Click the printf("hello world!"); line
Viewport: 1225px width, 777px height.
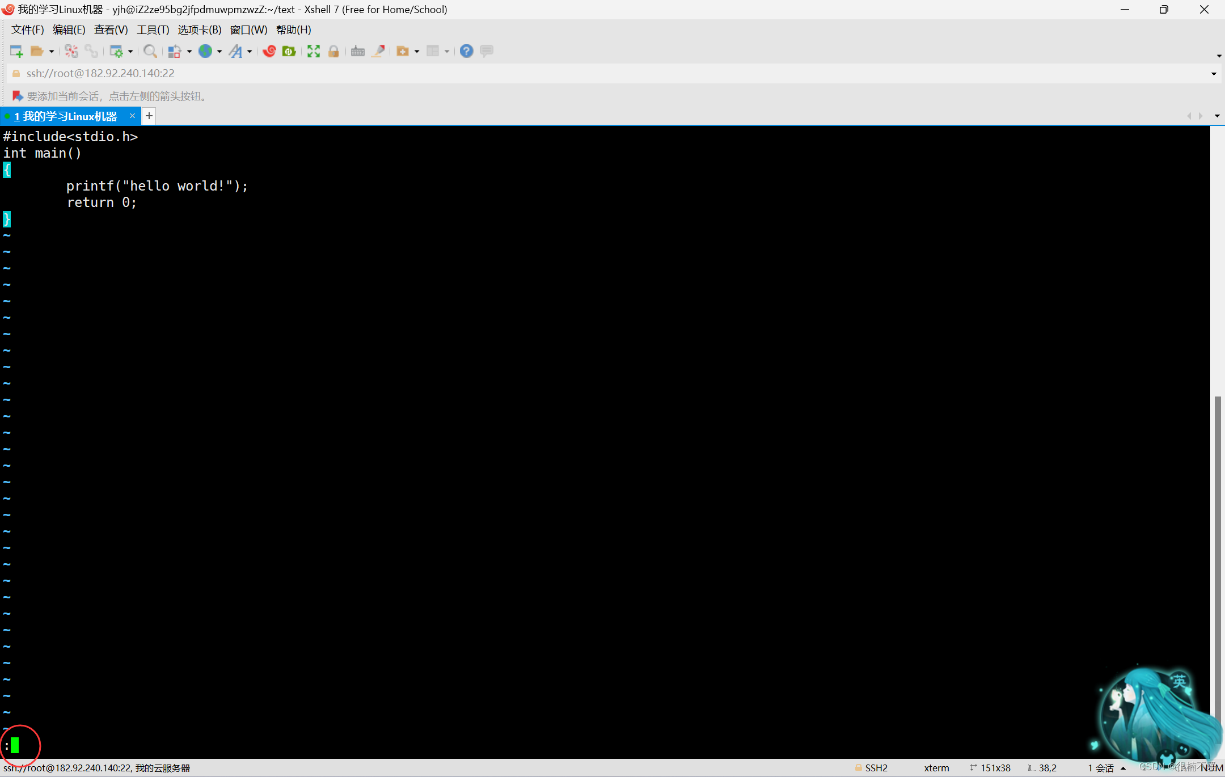point(157,186)
